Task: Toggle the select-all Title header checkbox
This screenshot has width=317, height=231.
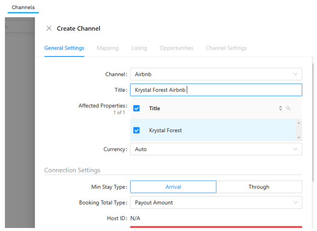Action: tap(136, 109)
